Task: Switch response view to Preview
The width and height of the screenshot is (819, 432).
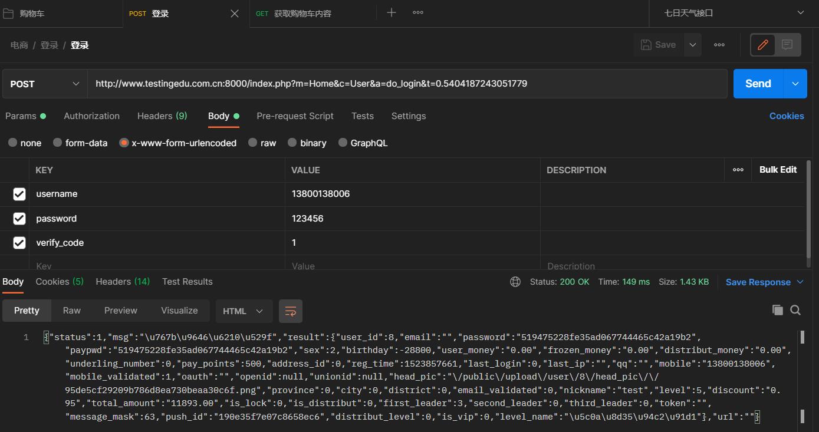Action: pyautogui.click(x=121, y=311)
